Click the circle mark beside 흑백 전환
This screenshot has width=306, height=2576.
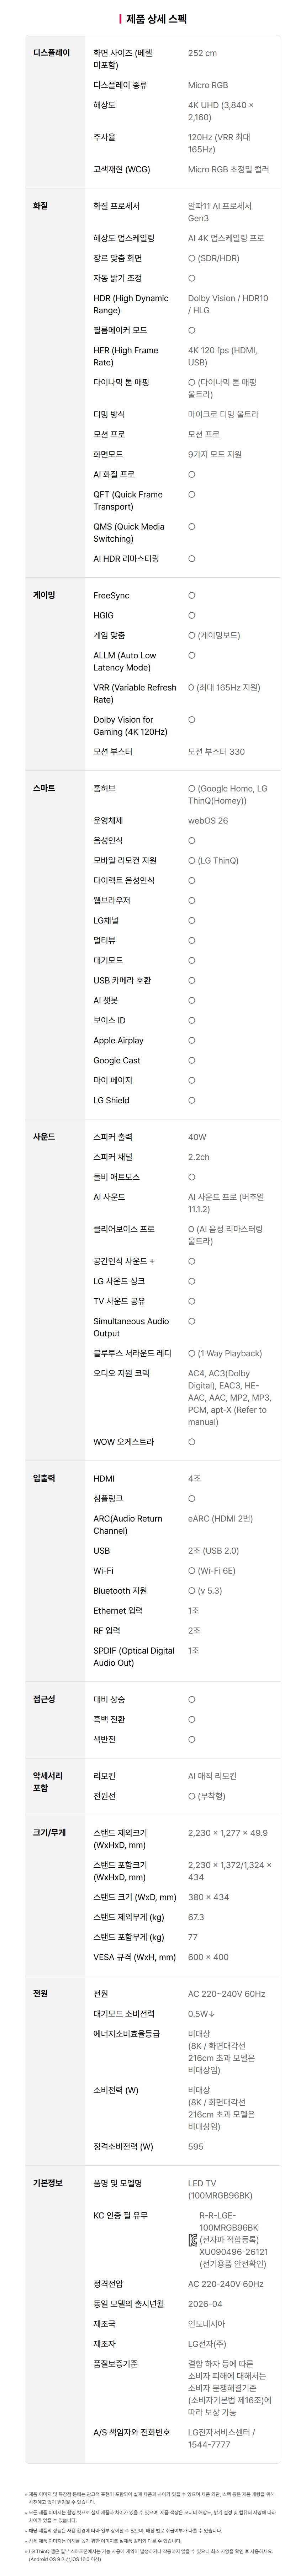pyautogui.click(x=191, y=1719)
